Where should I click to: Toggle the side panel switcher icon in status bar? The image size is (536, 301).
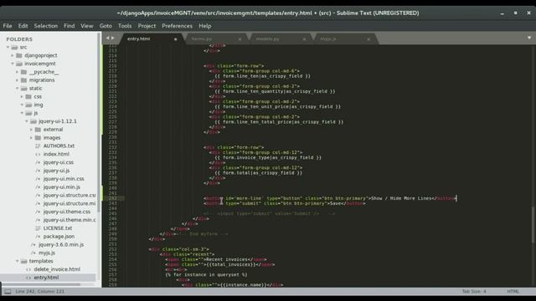pyautogui.click(x=8, y=292)
